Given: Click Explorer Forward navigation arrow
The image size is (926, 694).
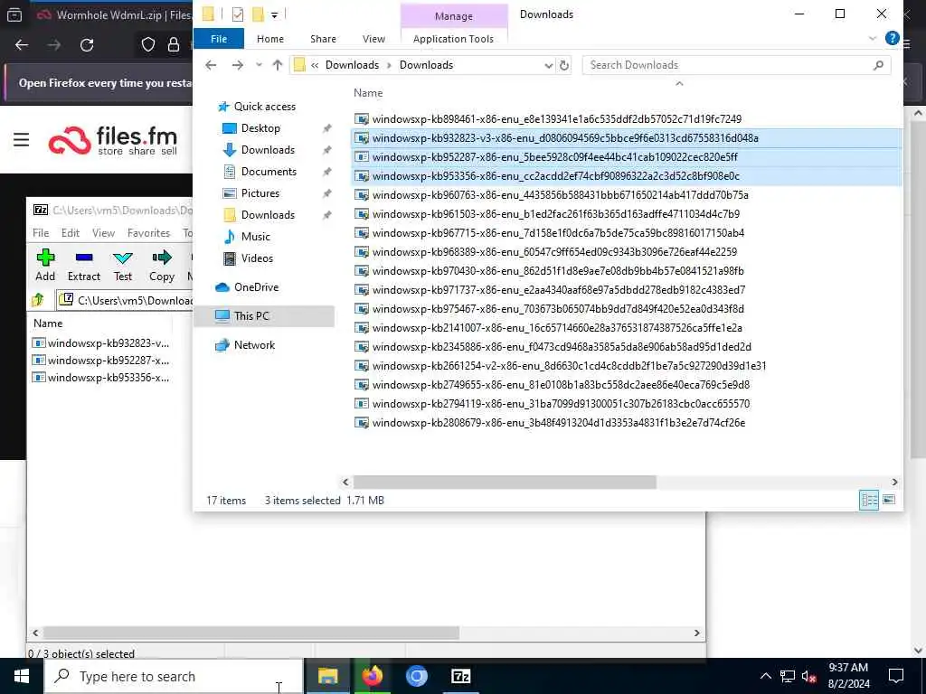Looking at the screenshot, I should 238,65.
